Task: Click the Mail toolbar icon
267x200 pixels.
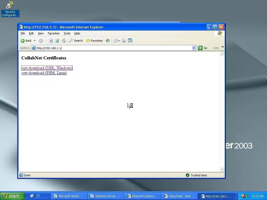Action: (x=116, y=41)
